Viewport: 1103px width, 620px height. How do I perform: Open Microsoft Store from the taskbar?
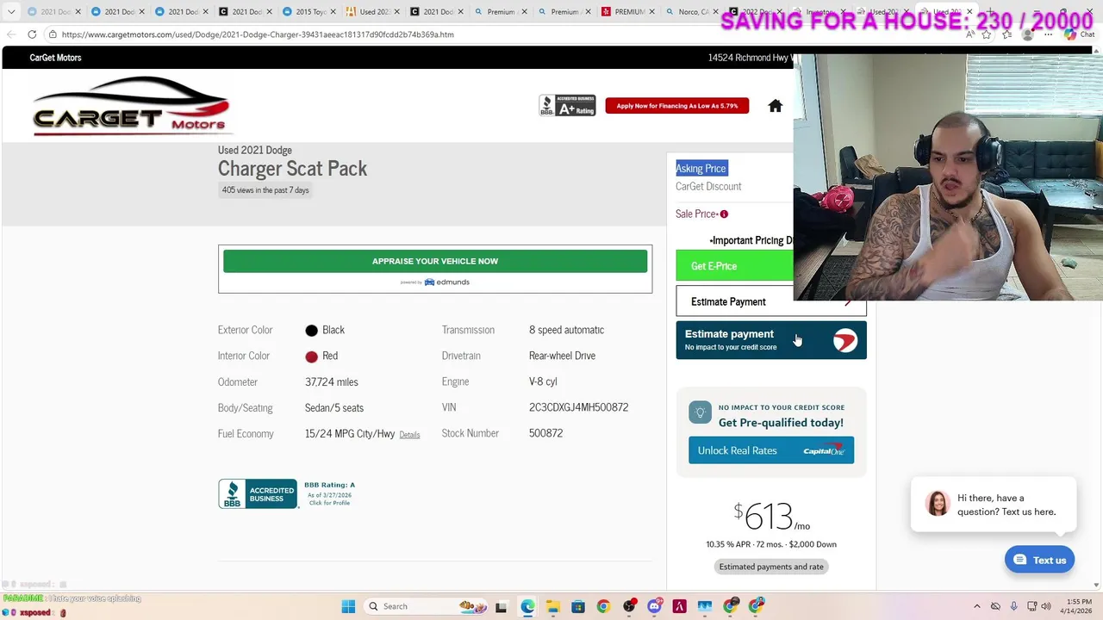(x=578, y=606)
